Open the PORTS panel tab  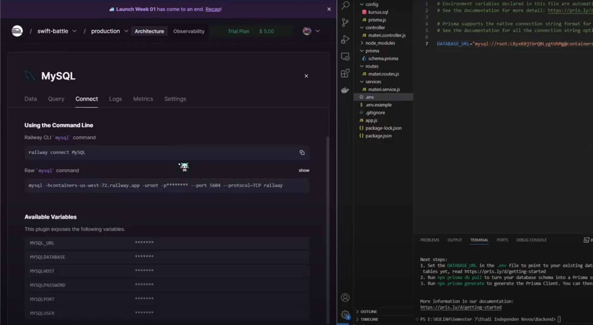pyautogui.click(x=502, y=240)
